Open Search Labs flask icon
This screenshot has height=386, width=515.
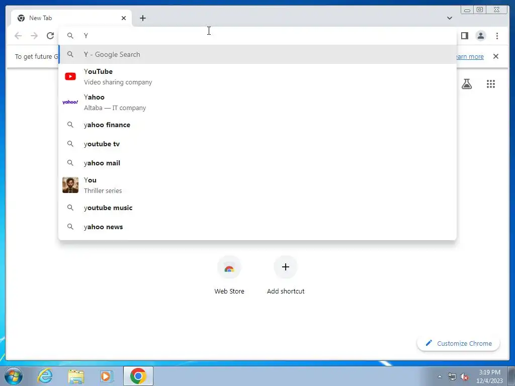pos(466,84)
